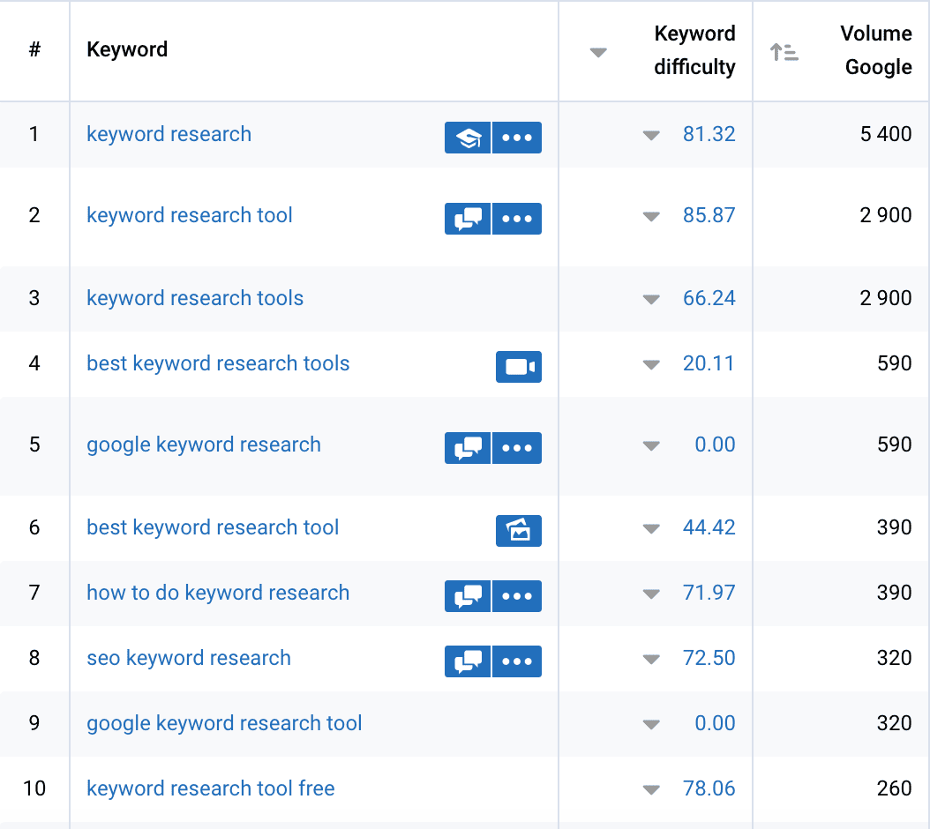The width and height of the screenshot is (930, 829).
Task: Click the 44.42 difficulty value
Action: 709,527
